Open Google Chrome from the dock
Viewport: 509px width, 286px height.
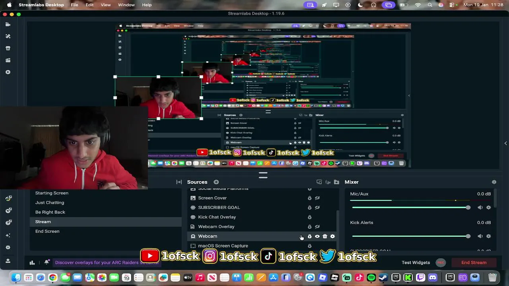[53, 278]
